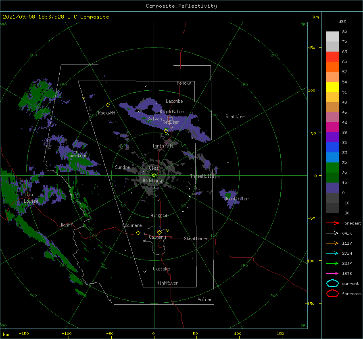Select the cyan 27ZW arrow icon
Screen dimensions: 363x339
coord(332,254)
